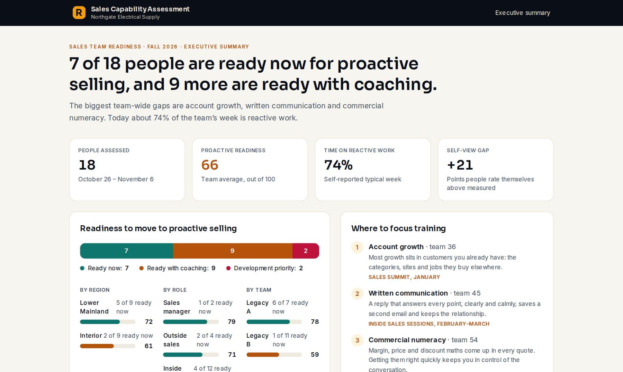Image resolution: width=623 pixels, height=372 pixels.
Task: Click the "5 of 9 ready now" text
Action: pyautogui.click(x=134, y=307)
